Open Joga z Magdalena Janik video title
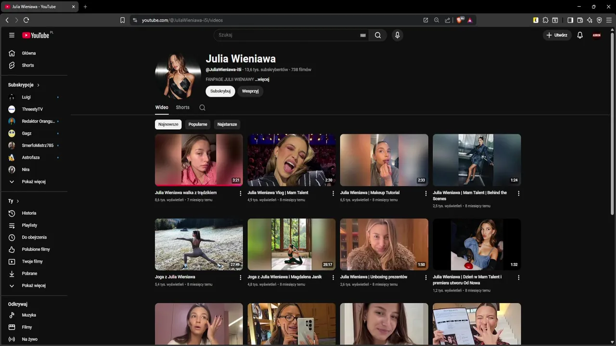616x346 pixels. [x=284, y=277]
